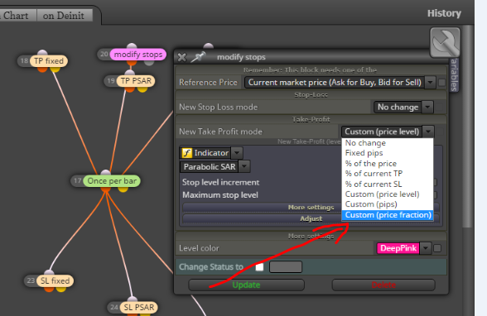Click block number 17 badge
Image resolution: width=487 pixels, height=316 pixels.
[x=77, y=181]
